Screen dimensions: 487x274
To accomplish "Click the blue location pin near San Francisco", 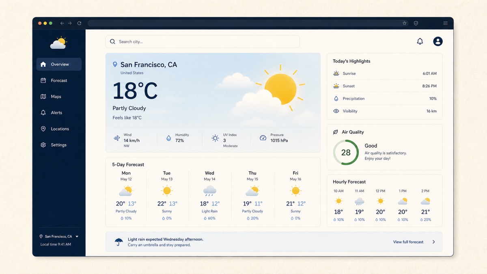I will point(115,65).
